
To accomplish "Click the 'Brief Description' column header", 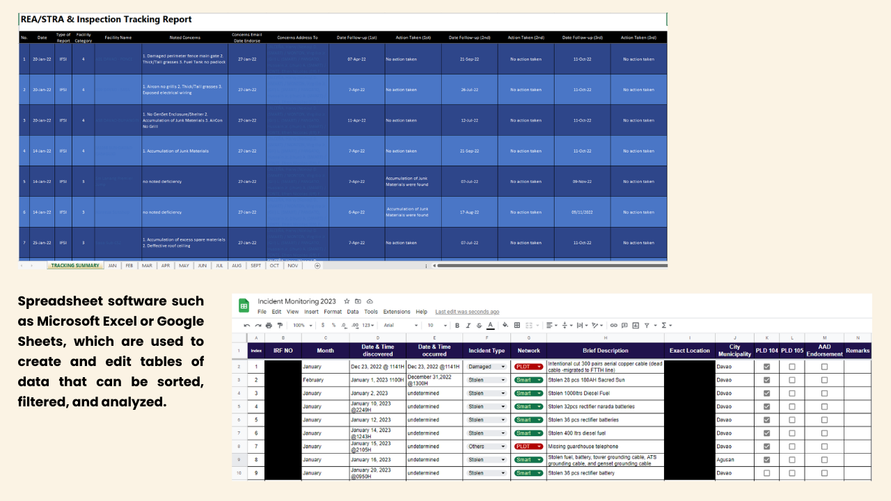I will (x=606, y=351).
